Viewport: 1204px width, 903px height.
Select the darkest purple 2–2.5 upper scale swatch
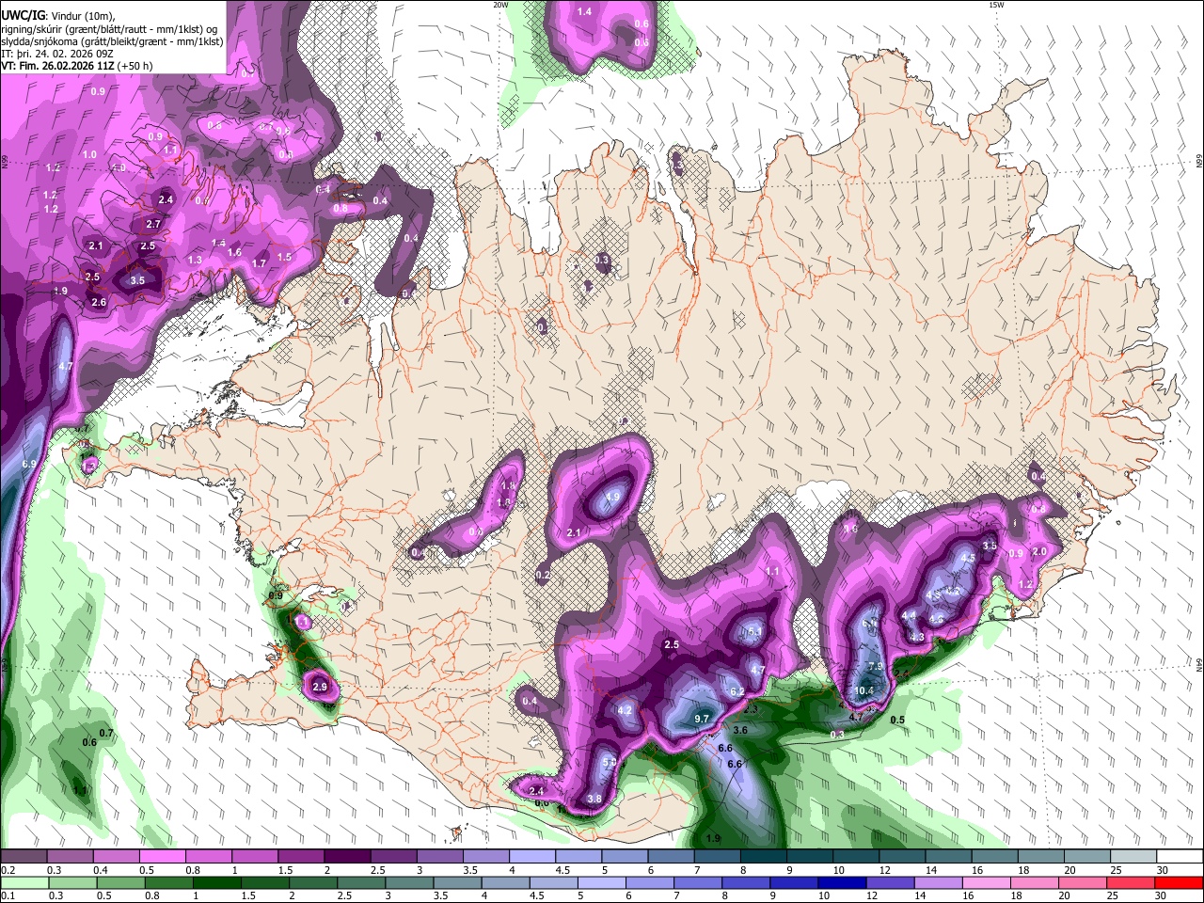346,857
